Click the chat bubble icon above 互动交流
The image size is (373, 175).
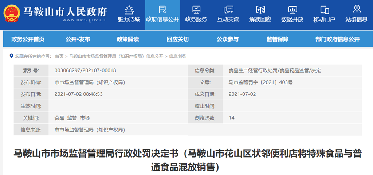point(228,10)
